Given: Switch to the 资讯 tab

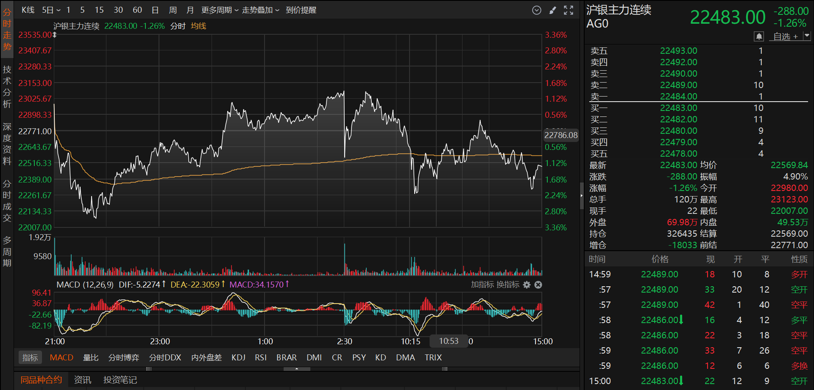Looking at the screenshot, I should pyautogui.click(x=83, y=380).
